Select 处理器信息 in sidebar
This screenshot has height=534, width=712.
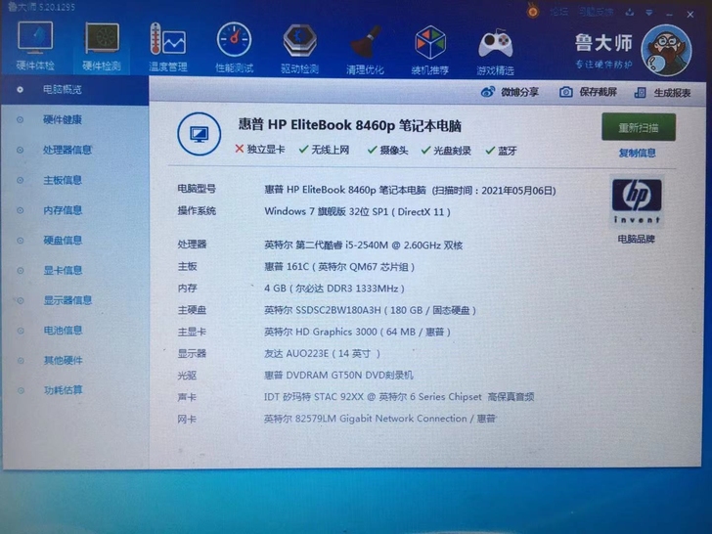tap(67, 150)
